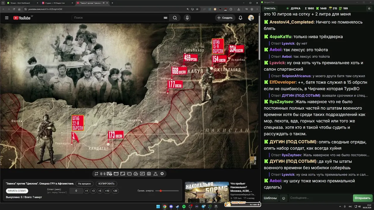Click username ElfDeveloper in chat
The width and height of the screenshot is (374, 210).
(283, 82)
